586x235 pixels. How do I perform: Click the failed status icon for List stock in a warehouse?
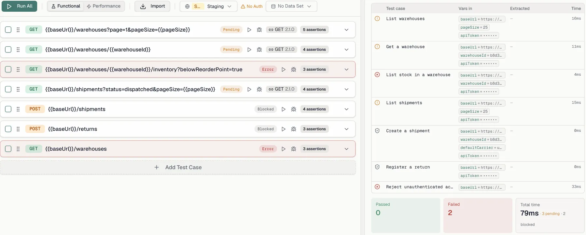[377, 75]
